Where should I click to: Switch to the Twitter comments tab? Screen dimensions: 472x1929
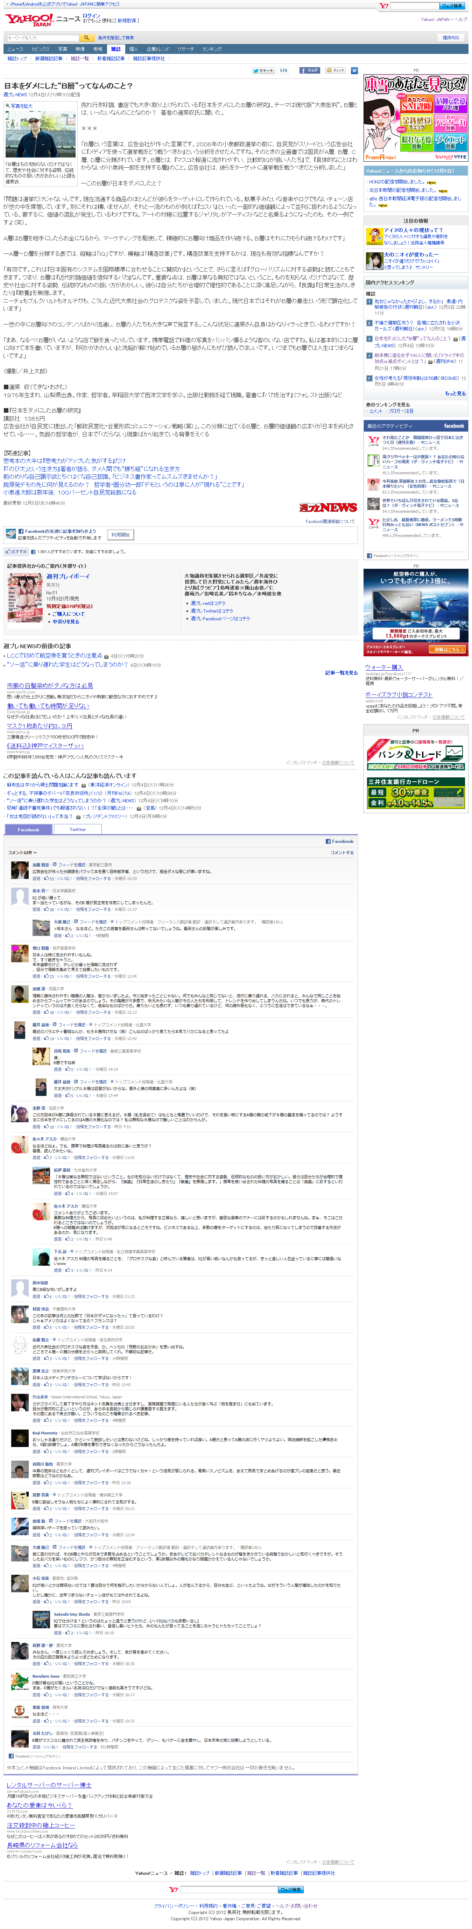pos(77,829)
